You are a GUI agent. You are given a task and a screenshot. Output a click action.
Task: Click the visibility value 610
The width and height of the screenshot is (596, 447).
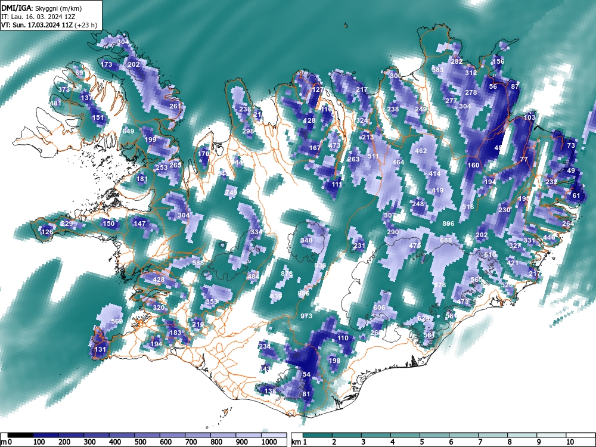pyautogui.click(x=490, y=254)
